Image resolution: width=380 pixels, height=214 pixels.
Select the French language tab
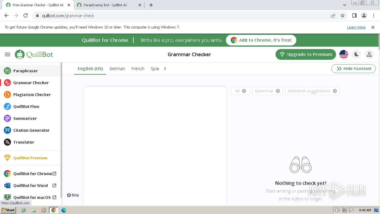(138, 69)
